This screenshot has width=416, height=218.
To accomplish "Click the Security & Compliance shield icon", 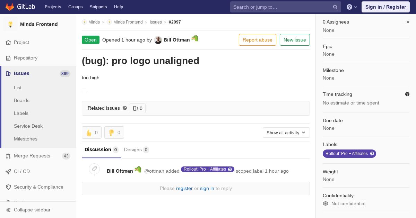I will pyautogui.click(x=8, y=187).
